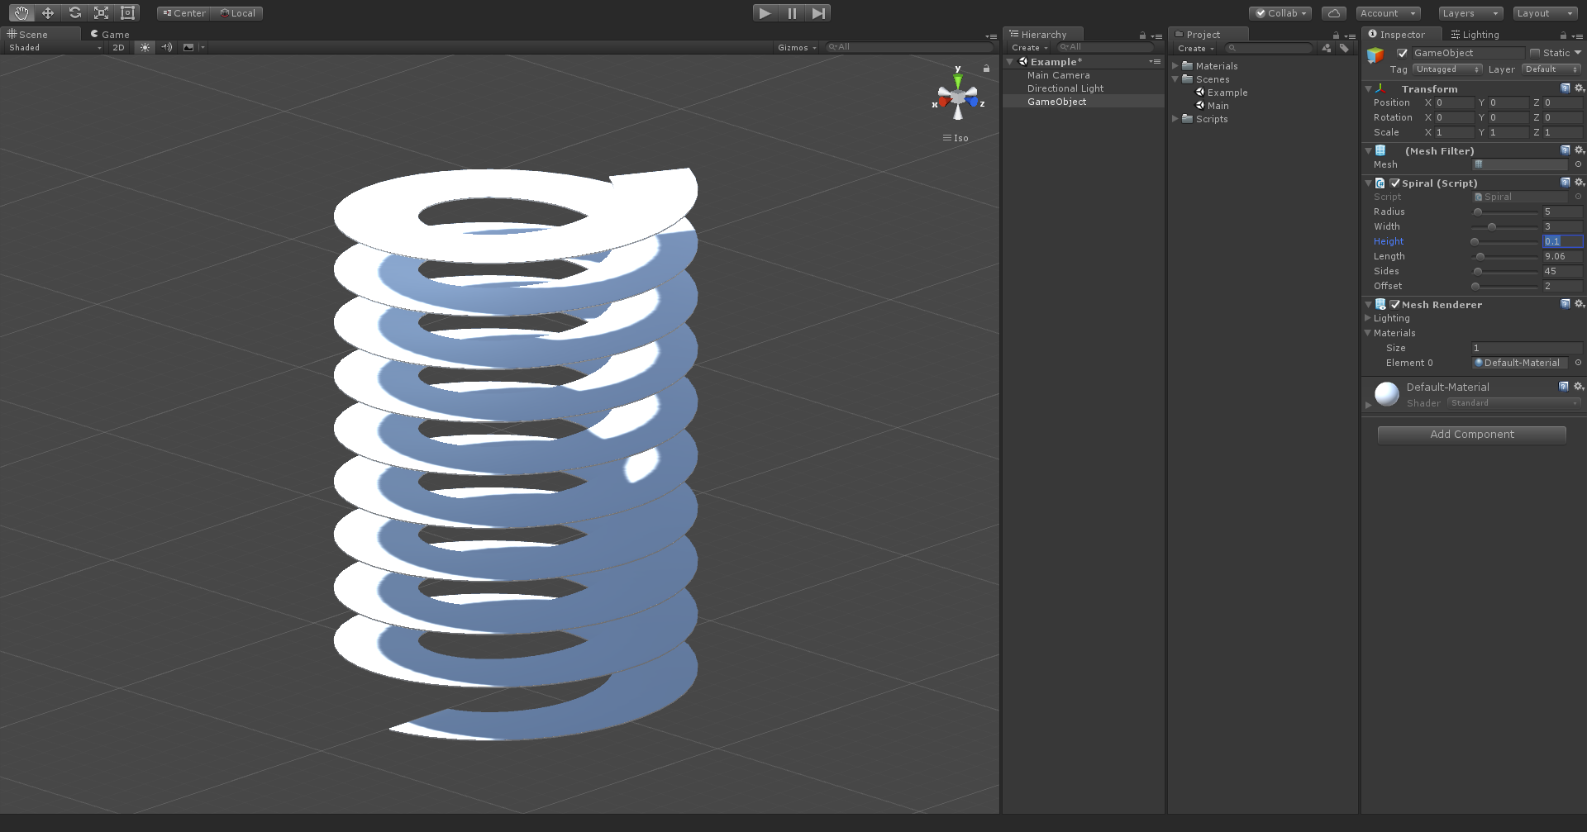Start Play mode
The image size is (1587, 832).
(765, 12)
